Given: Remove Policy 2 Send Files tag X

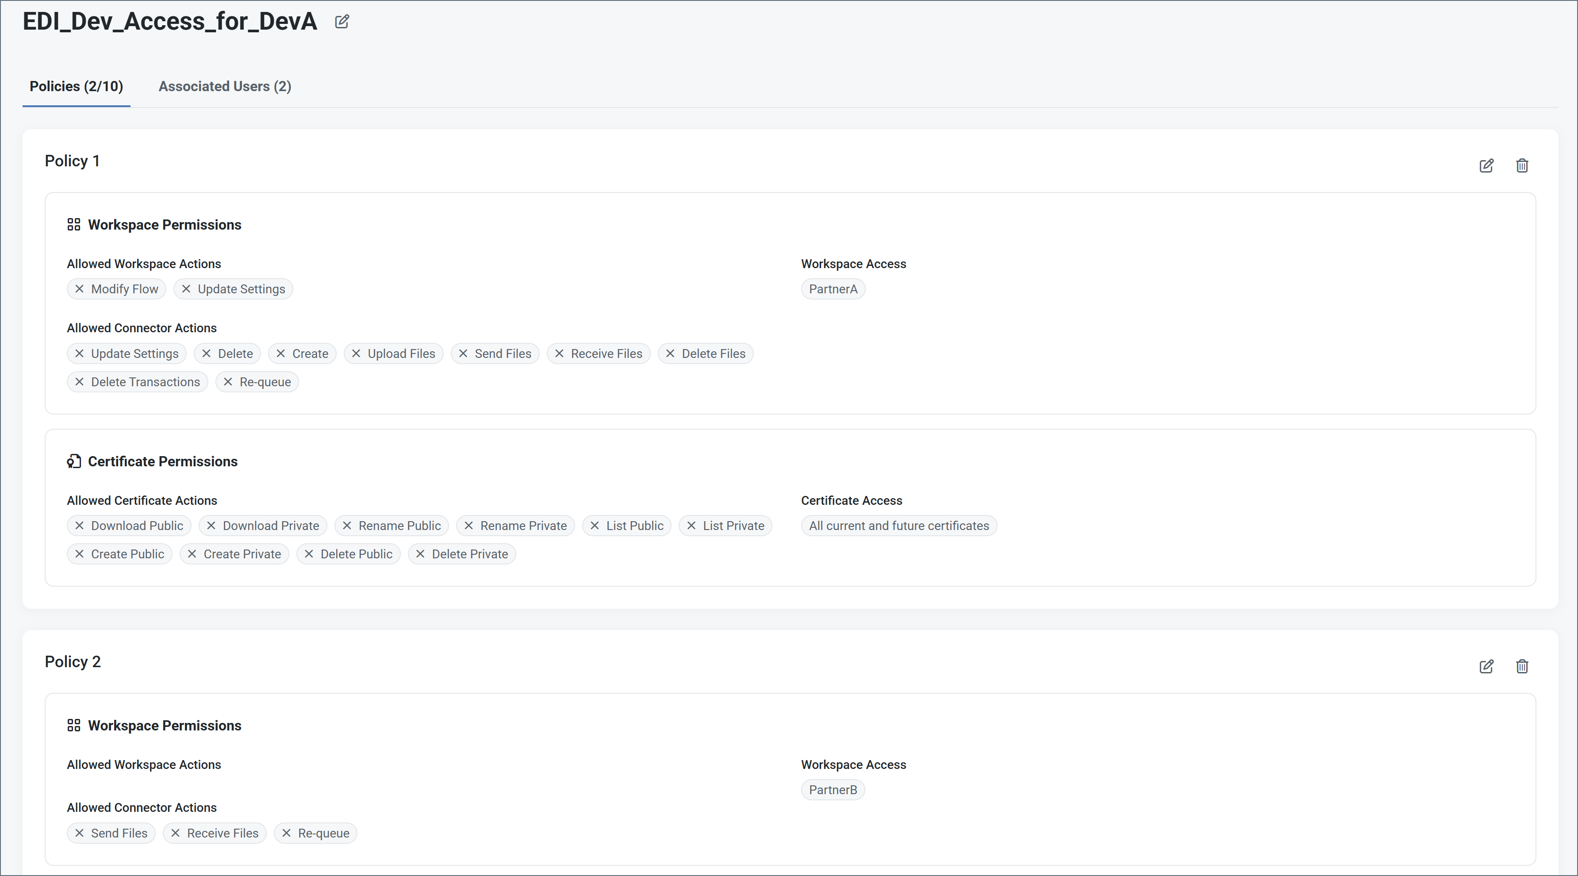Looking at the screenshot, I should click(x=80, y=833).
